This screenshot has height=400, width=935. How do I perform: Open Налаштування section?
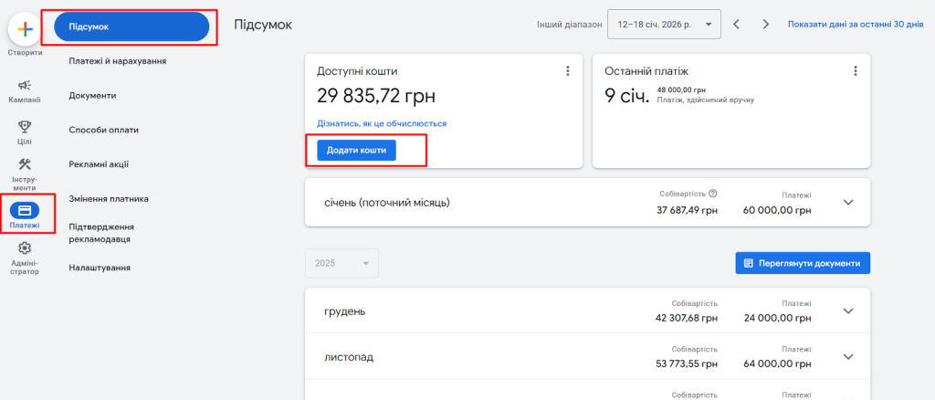tap(100, 268)
